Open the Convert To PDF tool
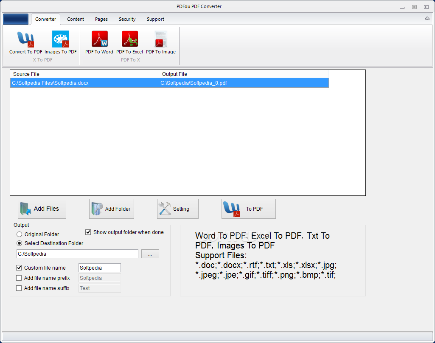 [x=25, y=43]
